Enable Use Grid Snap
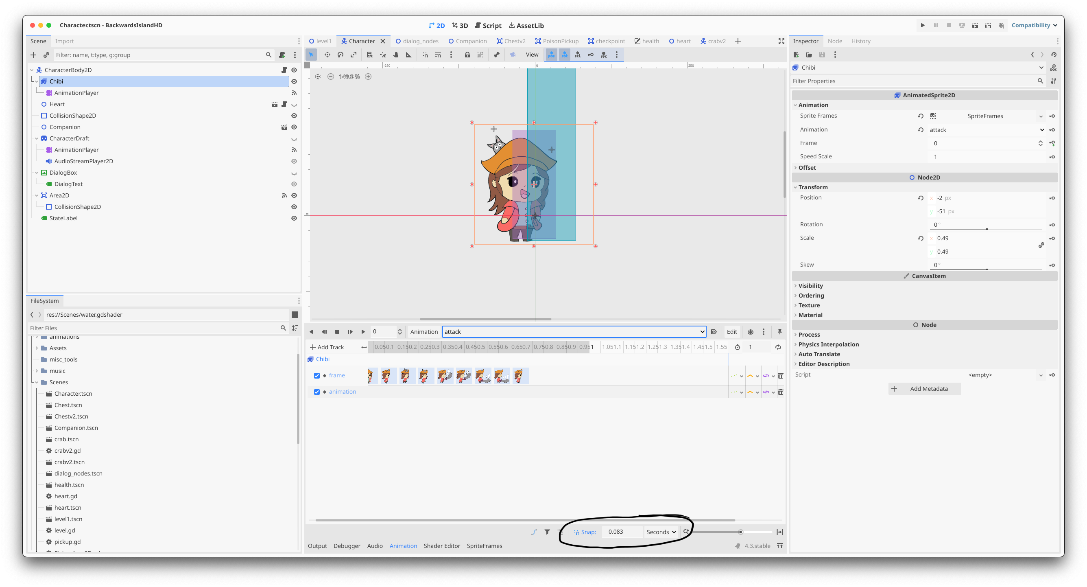Screen dimensions: 1087x587 tap(438, 55)
